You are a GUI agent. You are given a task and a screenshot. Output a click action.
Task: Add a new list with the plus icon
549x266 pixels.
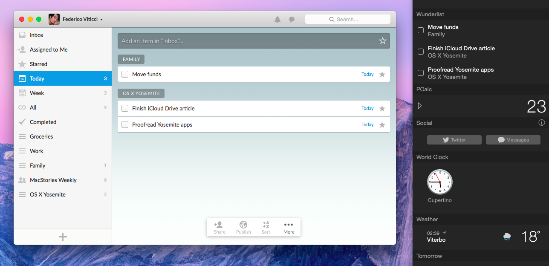click(63, 237)
